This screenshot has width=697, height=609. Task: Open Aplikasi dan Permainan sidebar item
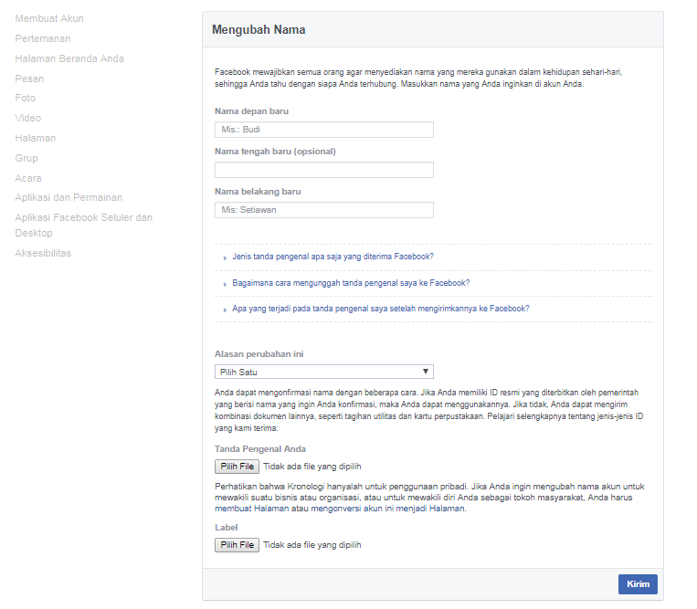coord(69,197)
